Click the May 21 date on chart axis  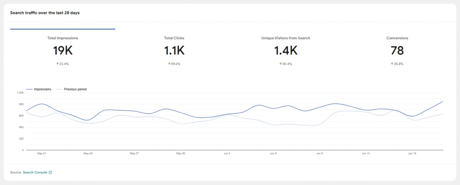[42, 154]
